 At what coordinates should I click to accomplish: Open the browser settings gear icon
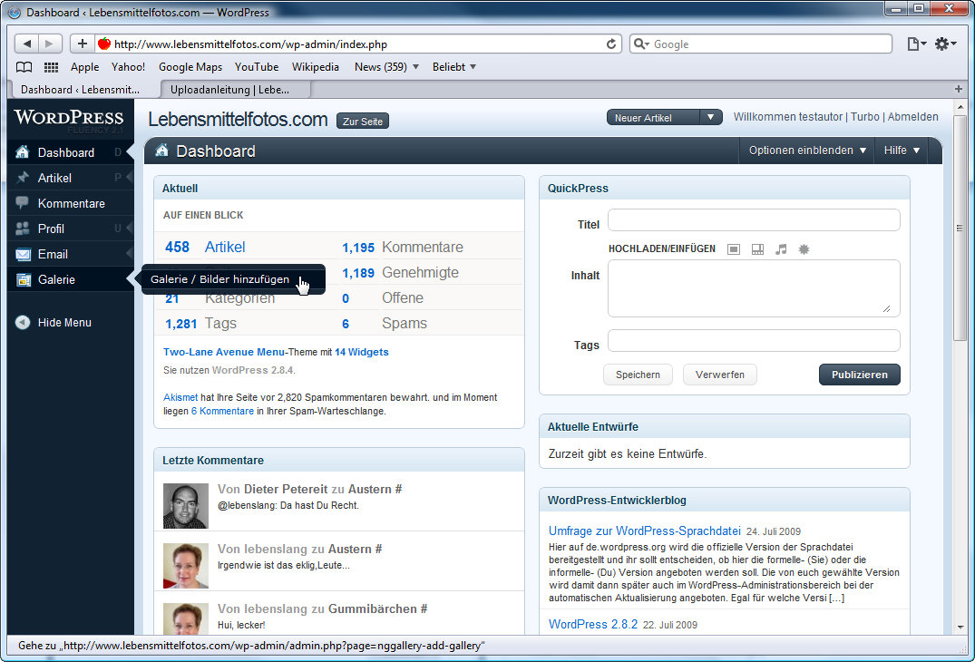pyautogui.click(x=945, y=44)
